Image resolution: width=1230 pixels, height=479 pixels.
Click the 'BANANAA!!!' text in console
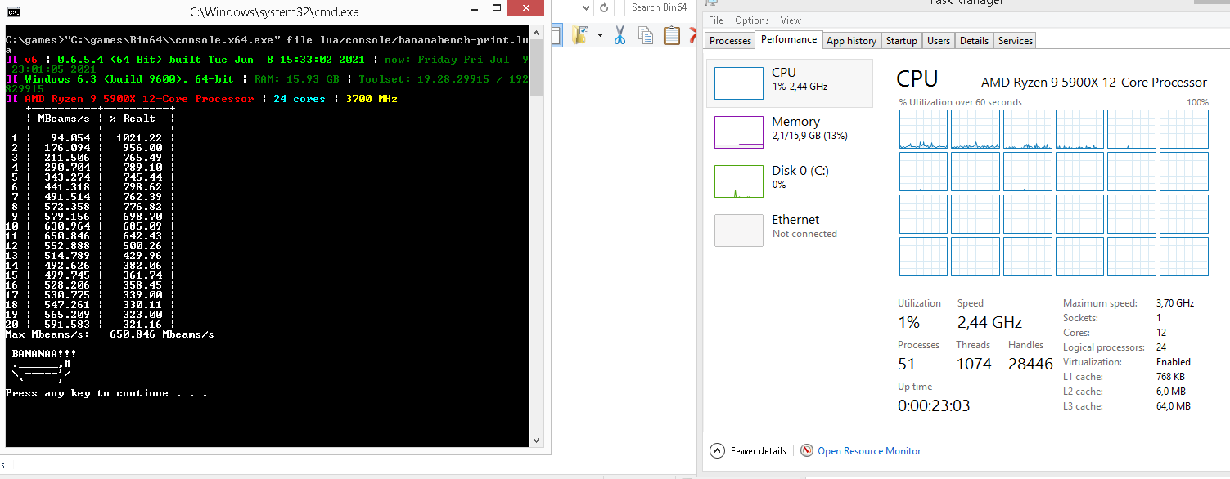pyautogui.click(x=44, y=354)
